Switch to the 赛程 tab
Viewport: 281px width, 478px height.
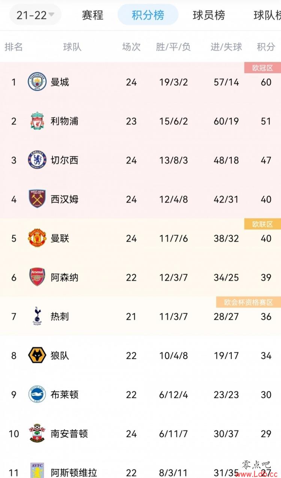pos(93,15)
